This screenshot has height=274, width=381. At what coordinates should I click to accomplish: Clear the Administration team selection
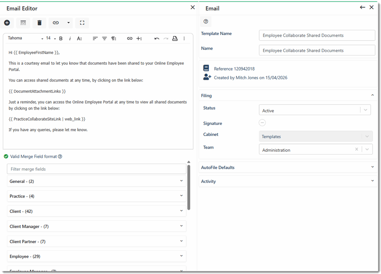356,149
